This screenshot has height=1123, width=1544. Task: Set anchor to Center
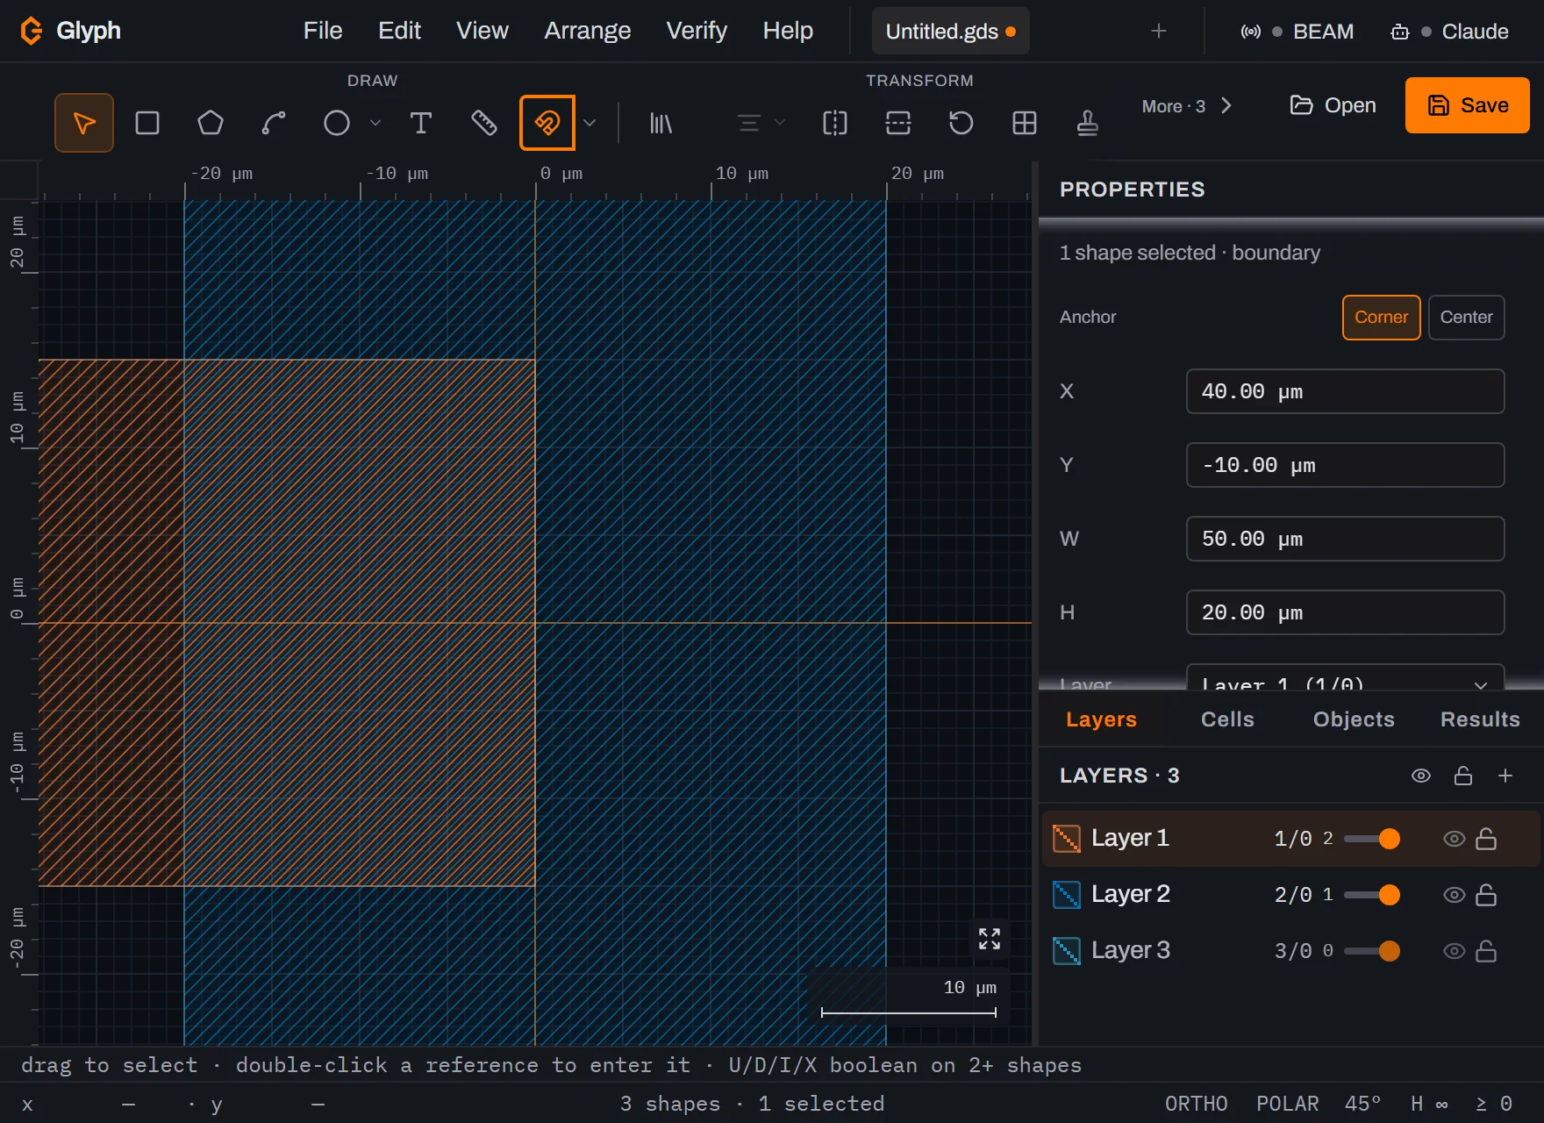1466,318
